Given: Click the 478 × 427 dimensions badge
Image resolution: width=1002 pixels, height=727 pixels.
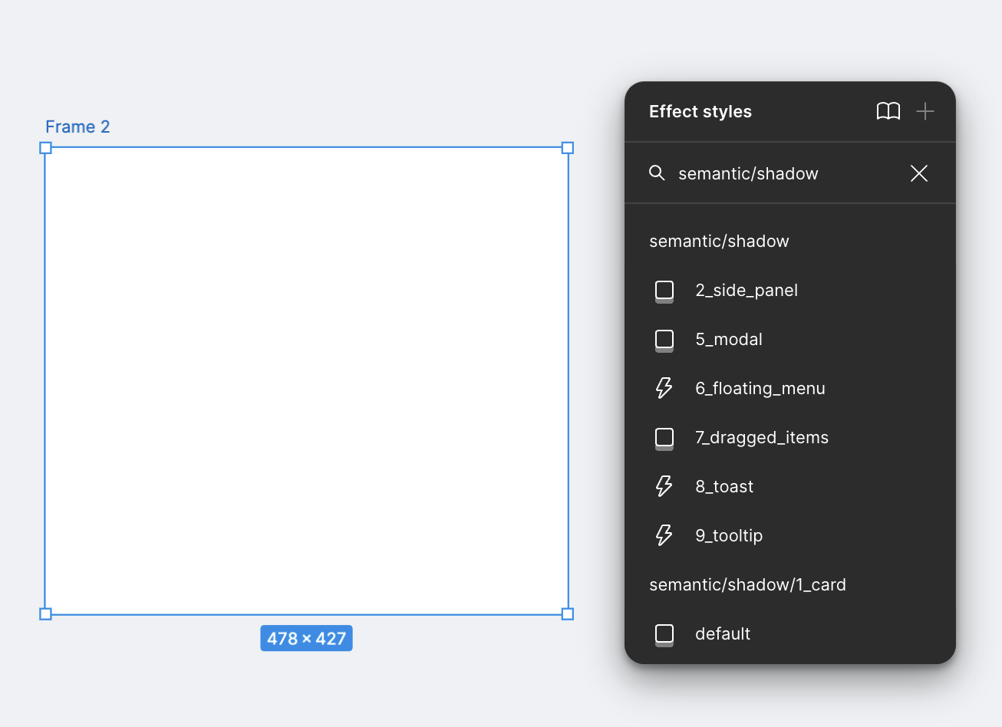Looking at the screenshot, I should [x=306, y=637].
